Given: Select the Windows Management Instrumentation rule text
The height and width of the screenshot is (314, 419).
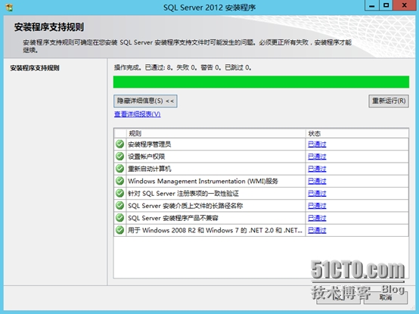Looking at the screenshot, I should [x=203, y=181].
